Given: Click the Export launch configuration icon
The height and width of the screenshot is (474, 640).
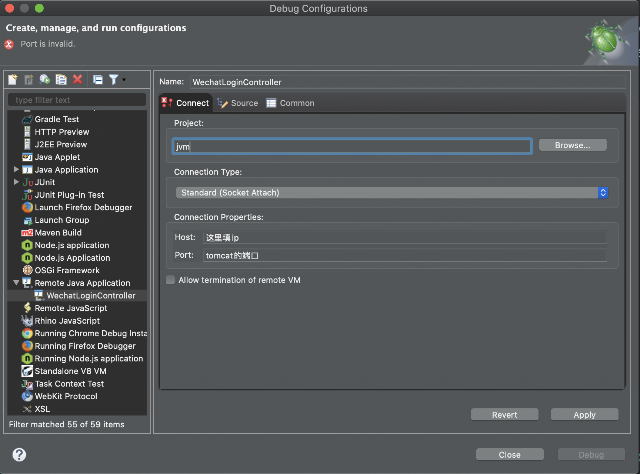Looking at the screenshot, I should coord(45,80).
